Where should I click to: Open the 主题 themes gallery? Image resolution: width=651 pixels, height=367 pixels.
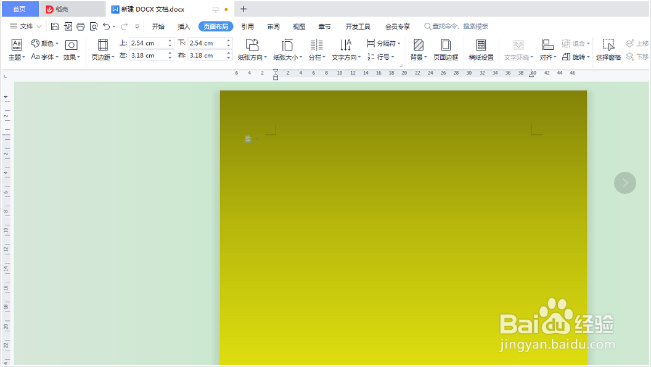(17, 49)
